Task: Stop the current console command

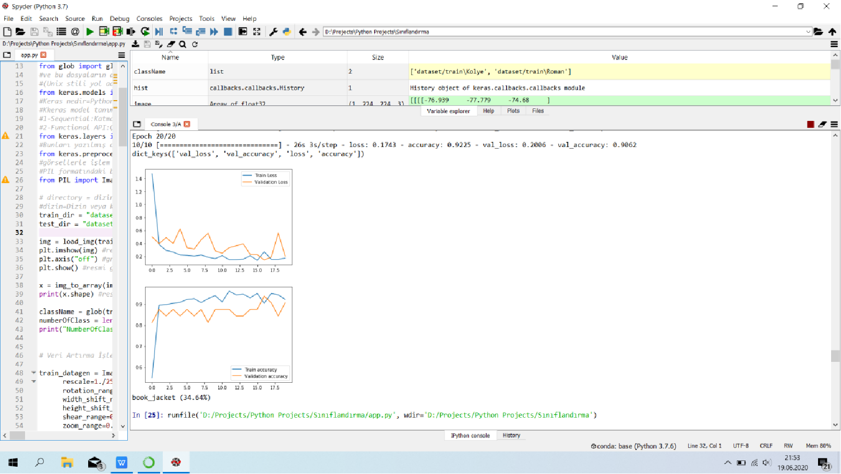Action: (x=810, y=124)
